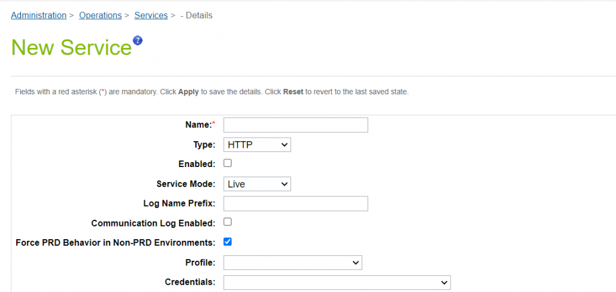Viewport: 616px width, 292px height.
Task: Click the Service Mode label text
Action: pyautogui.click(x=186, y=184)
